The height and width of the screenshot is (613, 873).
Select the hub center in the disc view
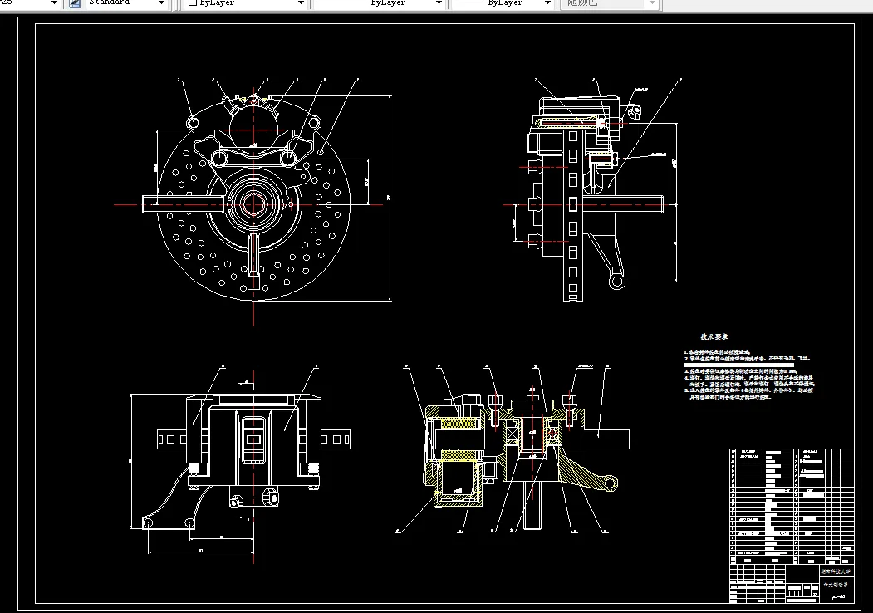[253, 204]
